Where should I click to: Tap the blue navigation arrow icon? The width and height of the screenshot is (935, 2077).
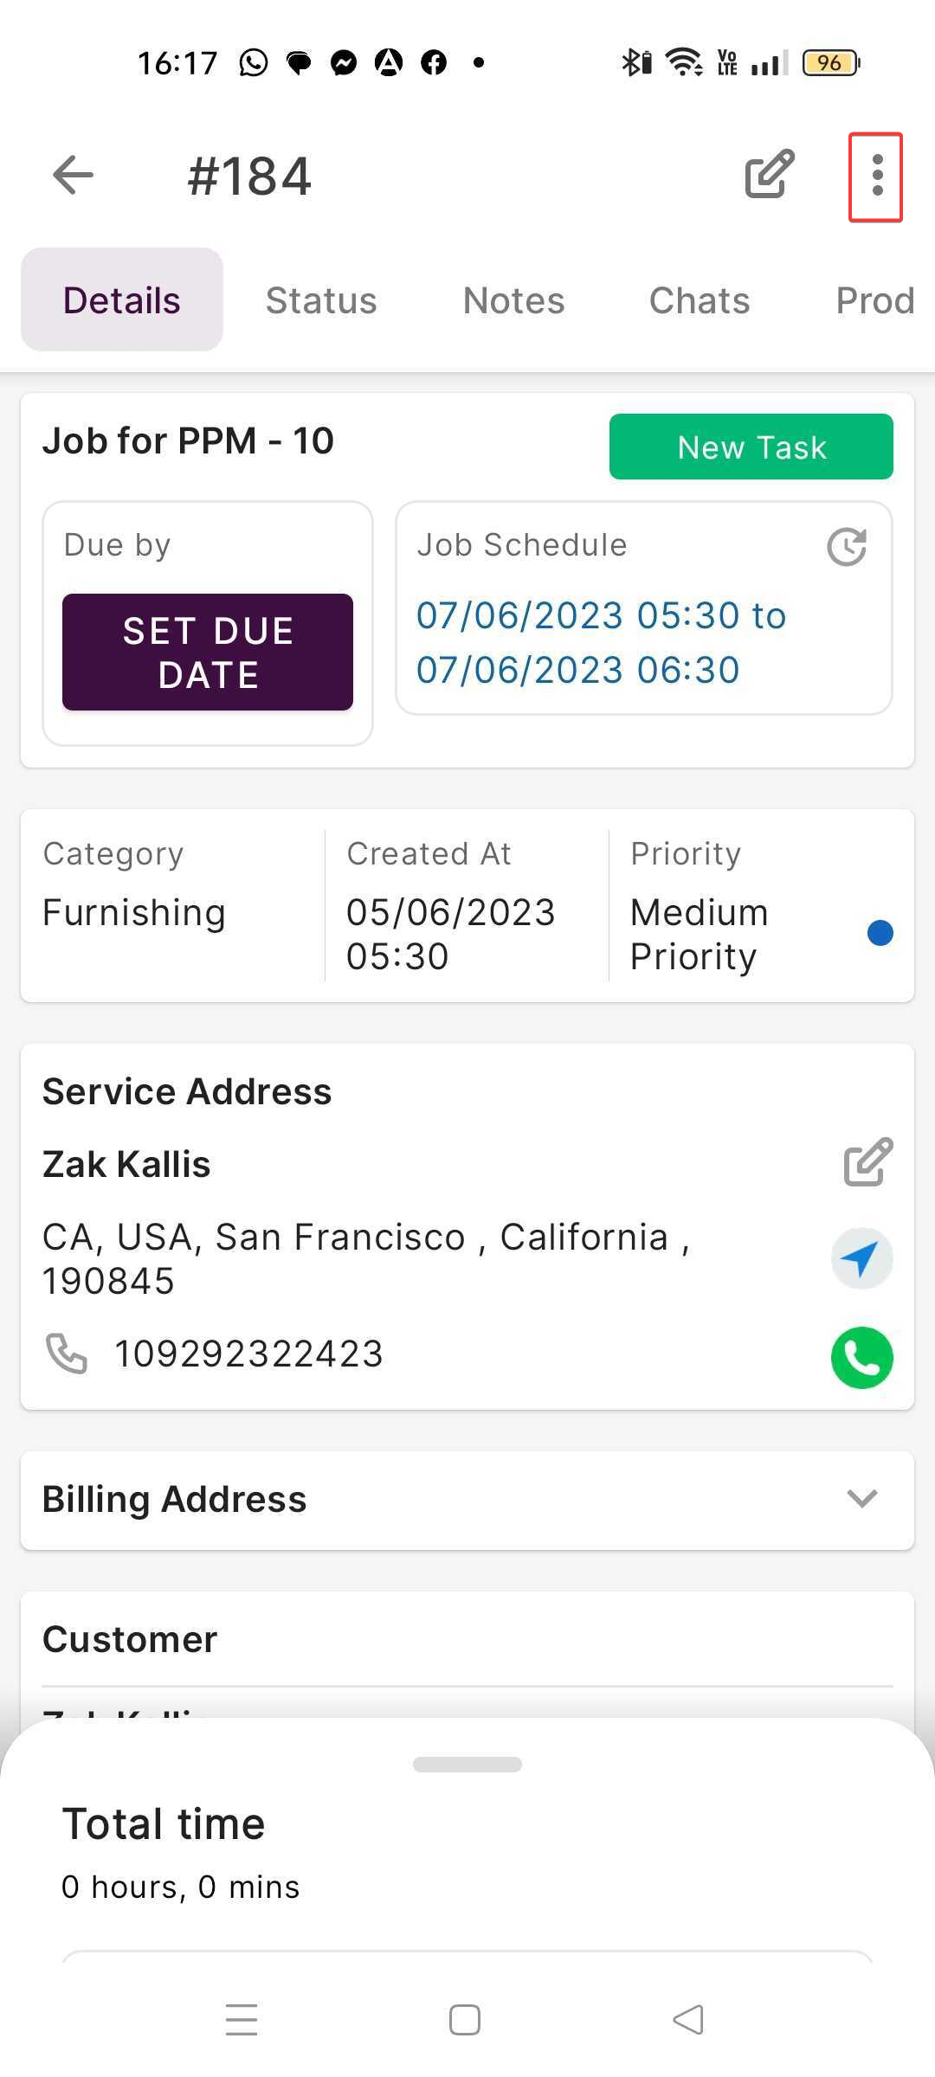[861, 1258]
